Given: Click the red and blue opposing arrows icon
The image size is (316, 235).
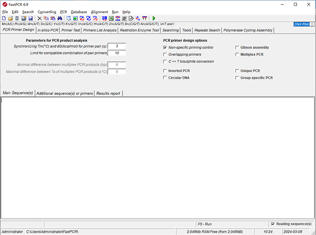Looking at the screenshot, I should click(138, 18).
